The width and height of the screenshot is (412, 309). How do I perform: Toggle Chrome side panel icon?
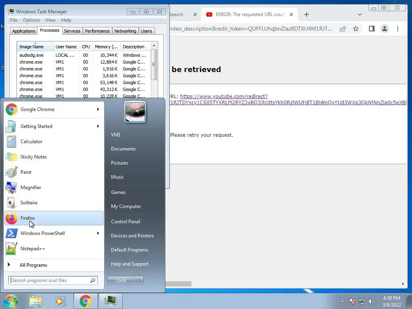tap(371, 29)
